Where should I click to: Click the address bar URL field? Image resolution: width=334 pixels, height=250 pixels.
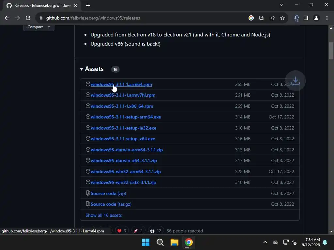click(141, 18)
